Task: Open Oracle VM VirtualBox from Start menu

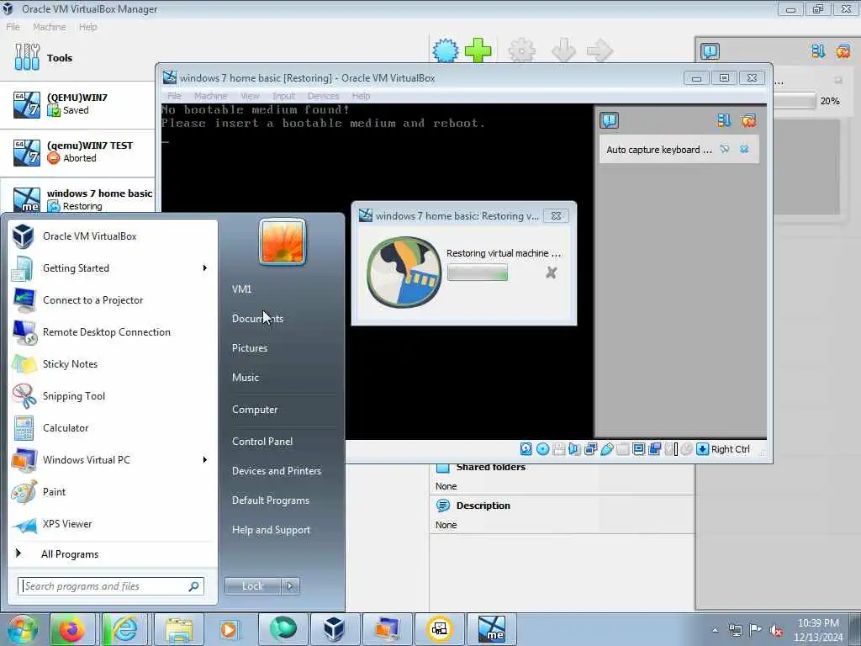Action: coord(113,236)
